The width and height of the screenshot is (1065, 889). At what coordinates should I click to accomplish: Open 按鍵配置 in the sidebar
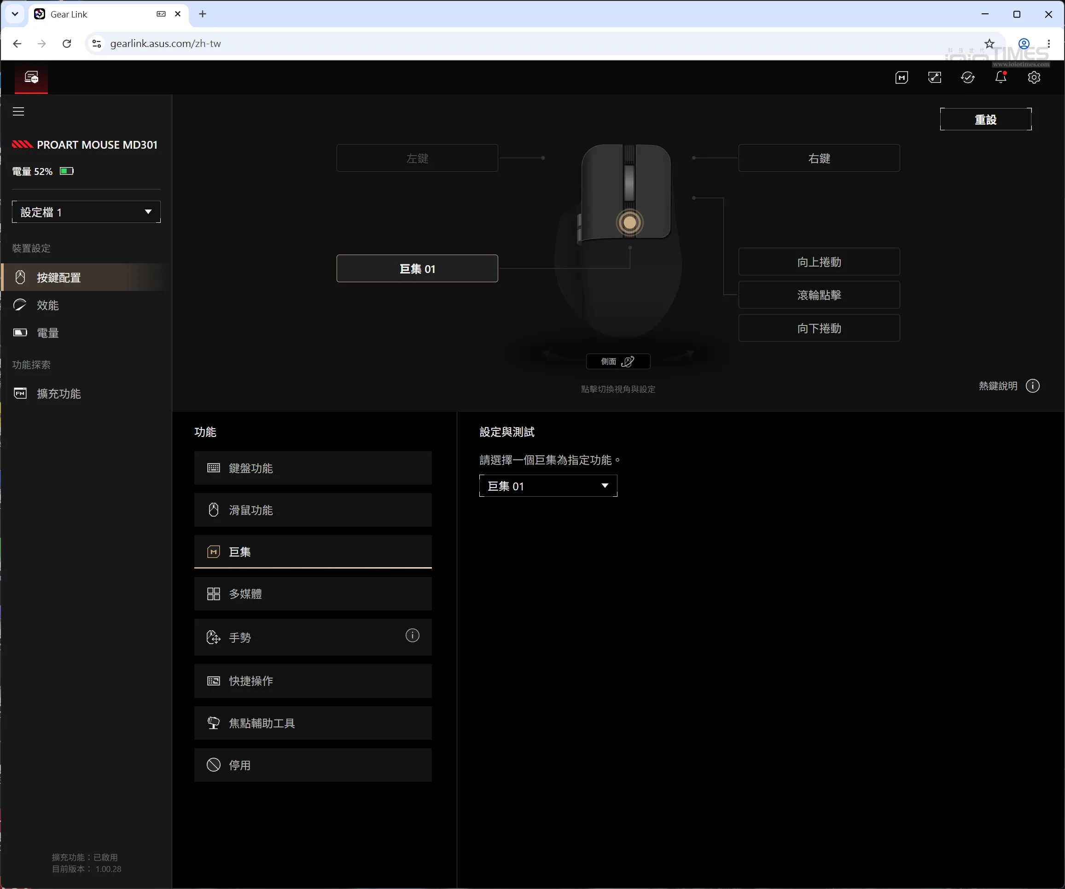point(86,278)
